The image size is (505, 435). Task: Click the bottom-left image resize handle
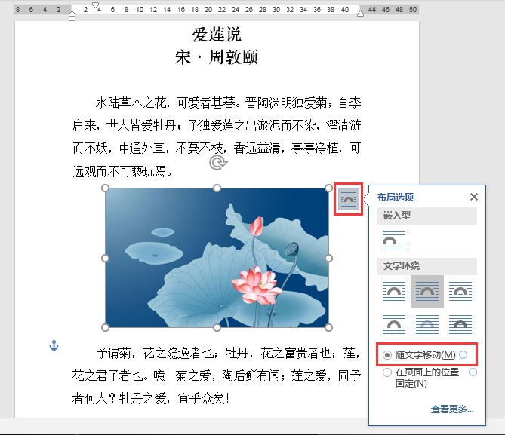[x=106, y=327]
